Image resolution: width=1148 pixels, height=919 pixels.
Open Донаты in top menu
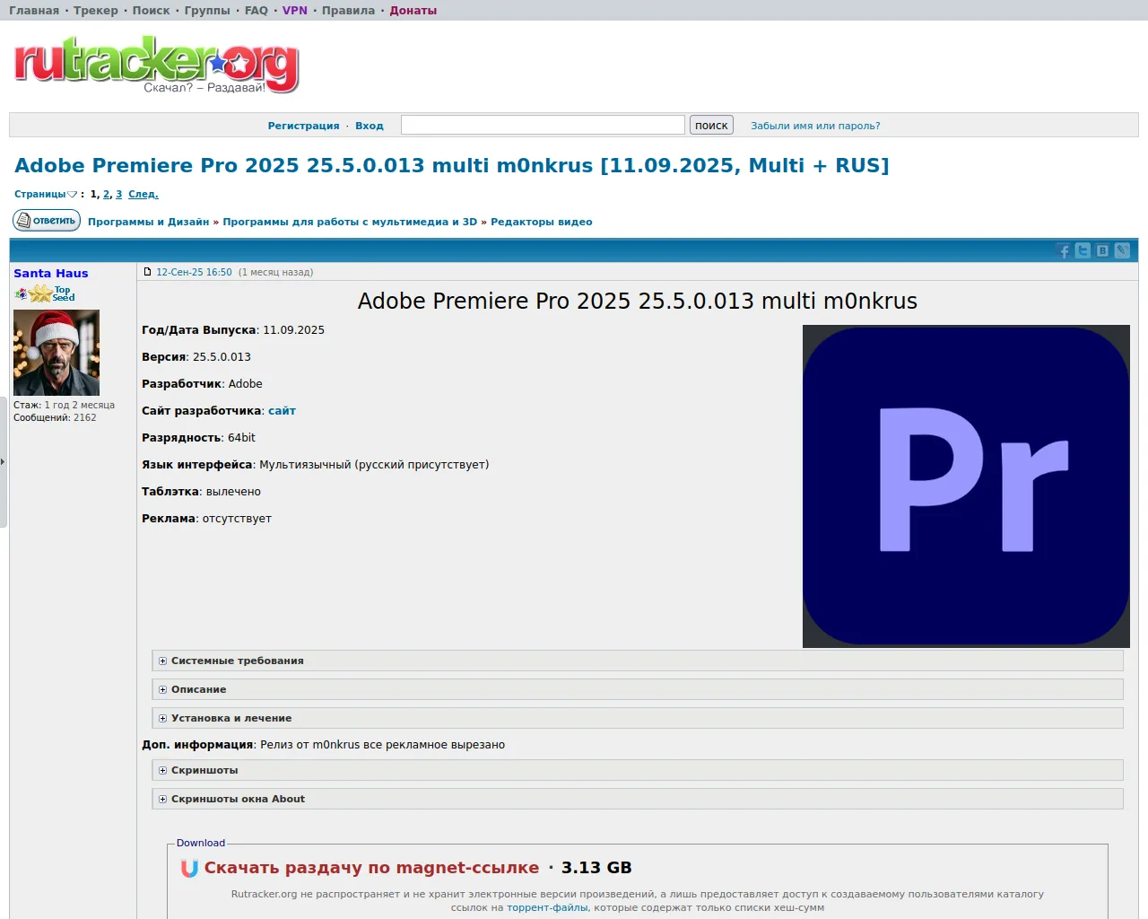pos(413,11)
